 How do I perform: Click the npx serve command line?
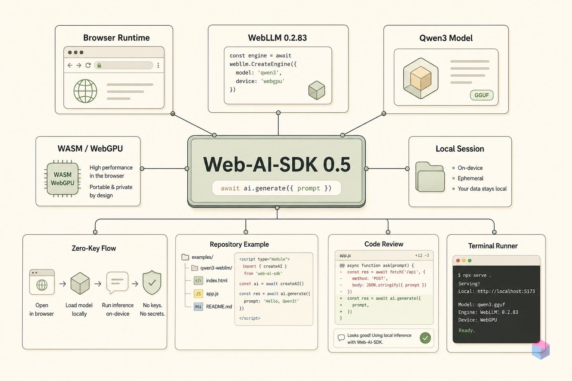475,275
